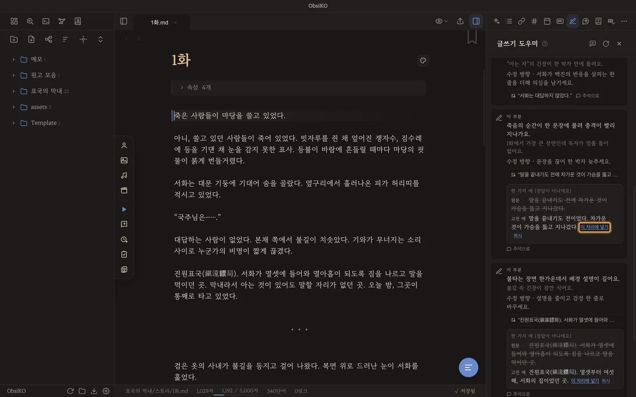Open the links panel icon
Viewport: 636px width, 397px height.
pos(522,21)
